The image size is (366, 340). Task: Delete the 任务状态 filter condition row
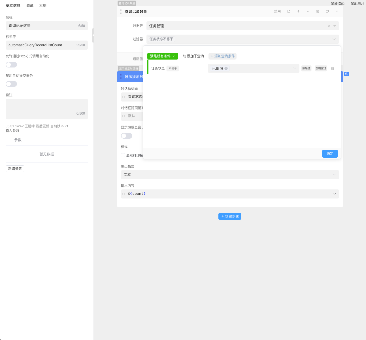click(x=333, y=68)
